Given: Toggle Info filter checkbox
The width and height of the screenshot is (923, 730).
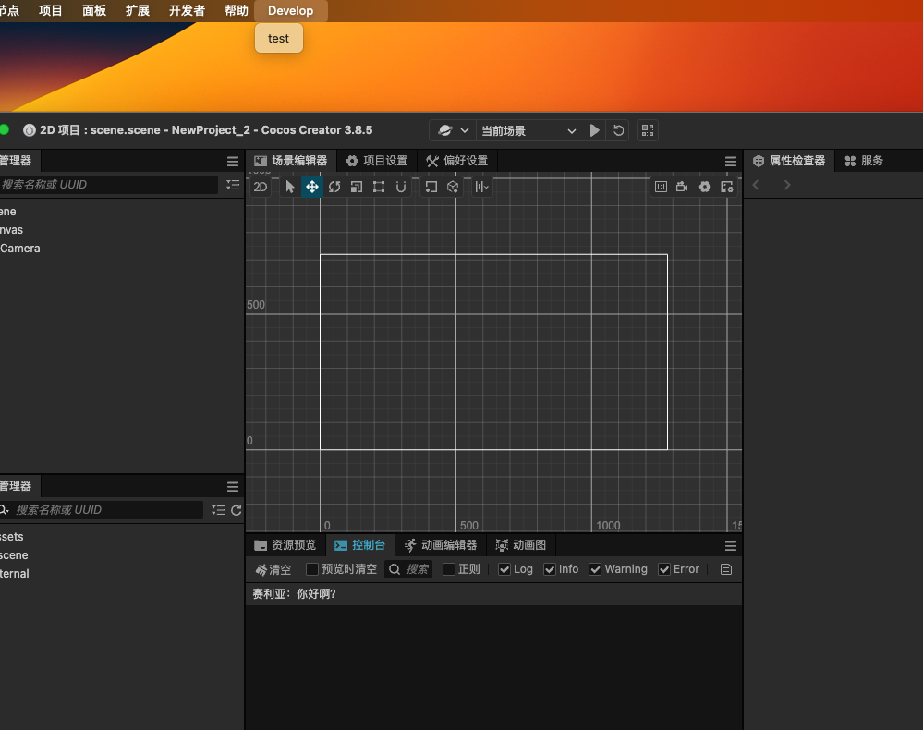Looking at the screenshot, I should [x=550, y=569].
